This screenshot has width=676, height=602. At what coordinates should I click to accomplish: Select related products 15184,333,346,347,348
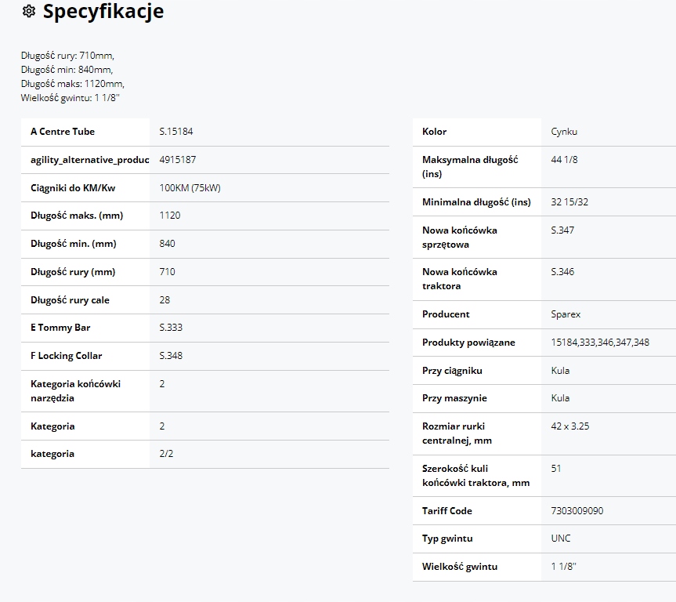(600, 343)
